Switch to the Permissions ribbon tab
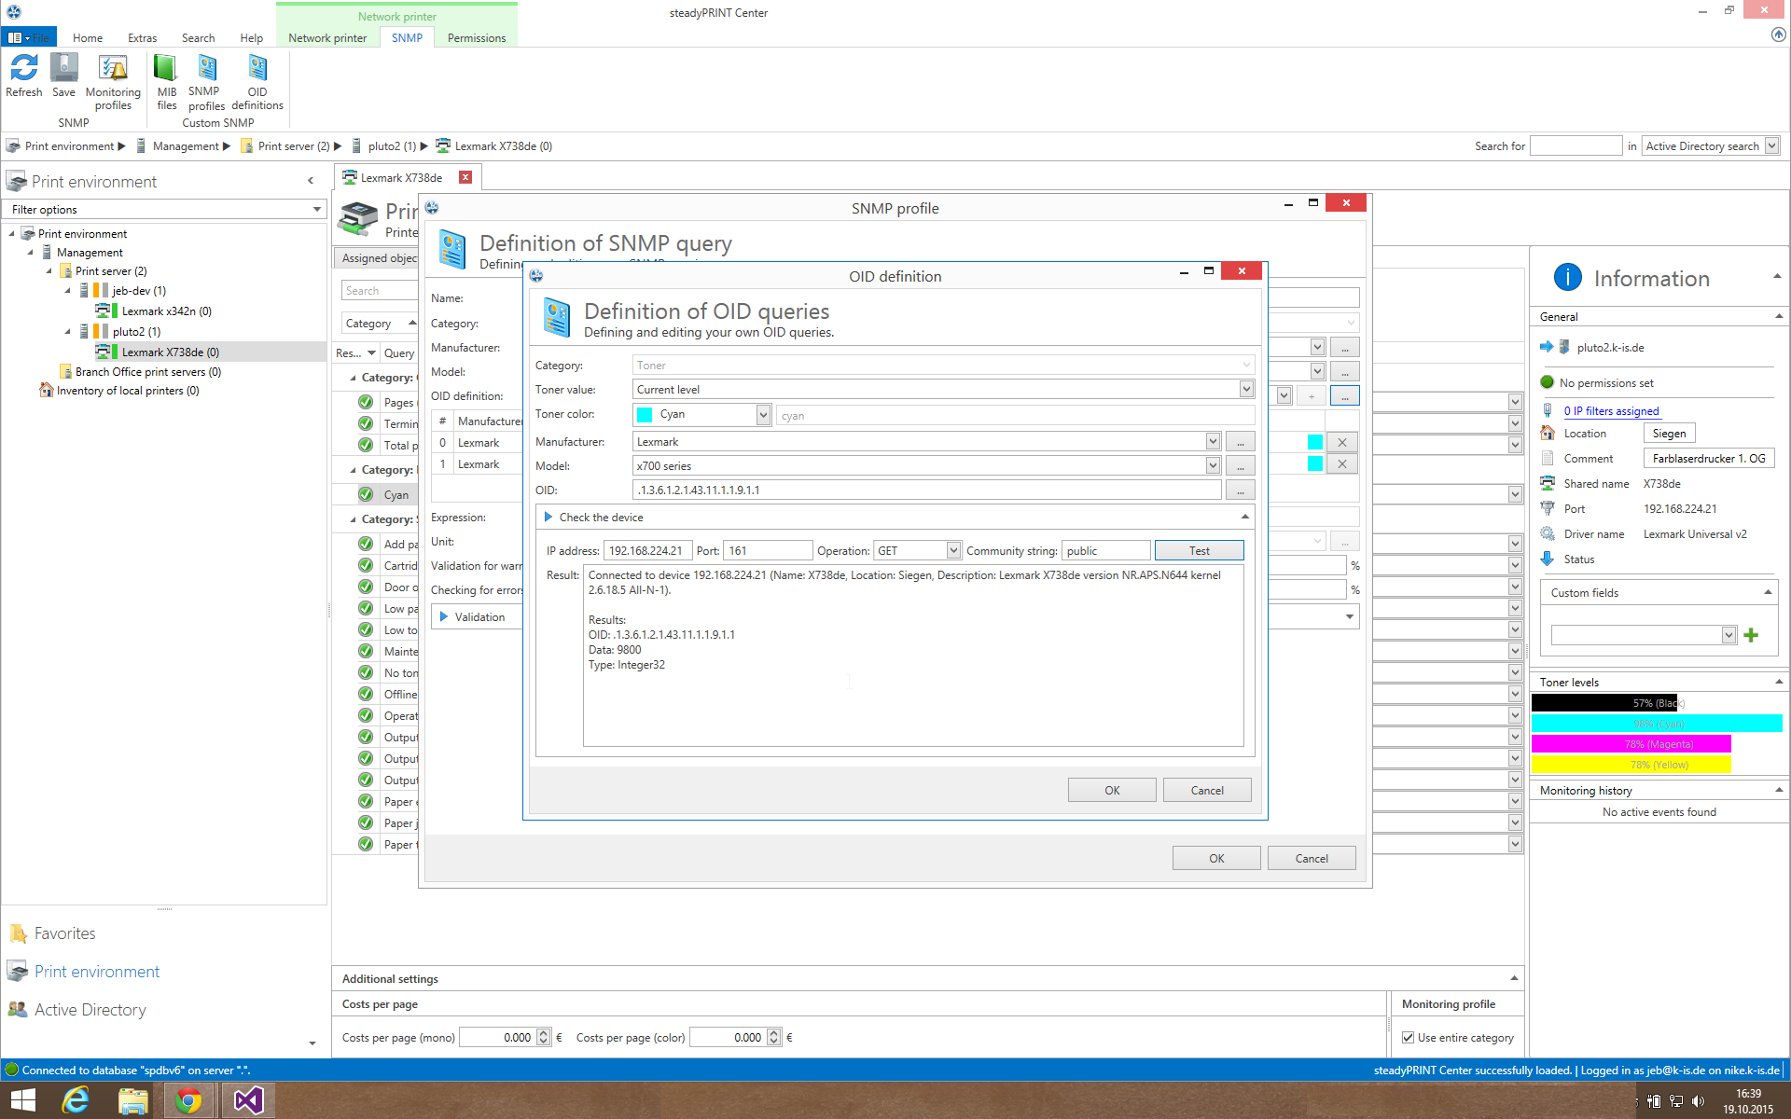The height and width of the screenshot is (1119, 1791). (477, 38)
